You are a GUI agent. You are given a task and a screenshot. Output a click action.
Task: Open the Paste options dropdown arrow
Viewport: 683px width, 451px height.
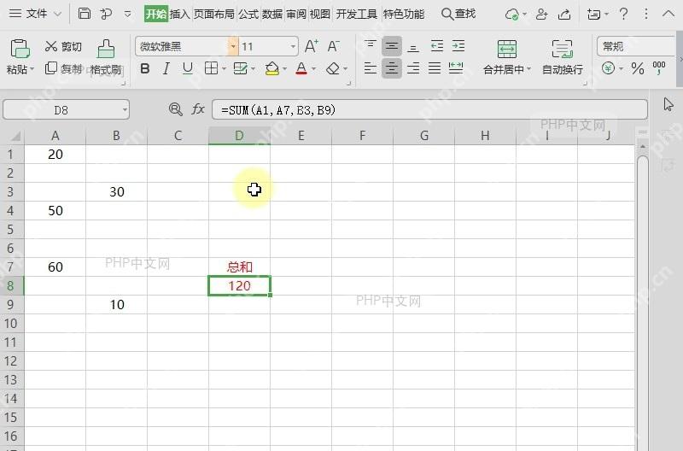click(x=32, y=70)
